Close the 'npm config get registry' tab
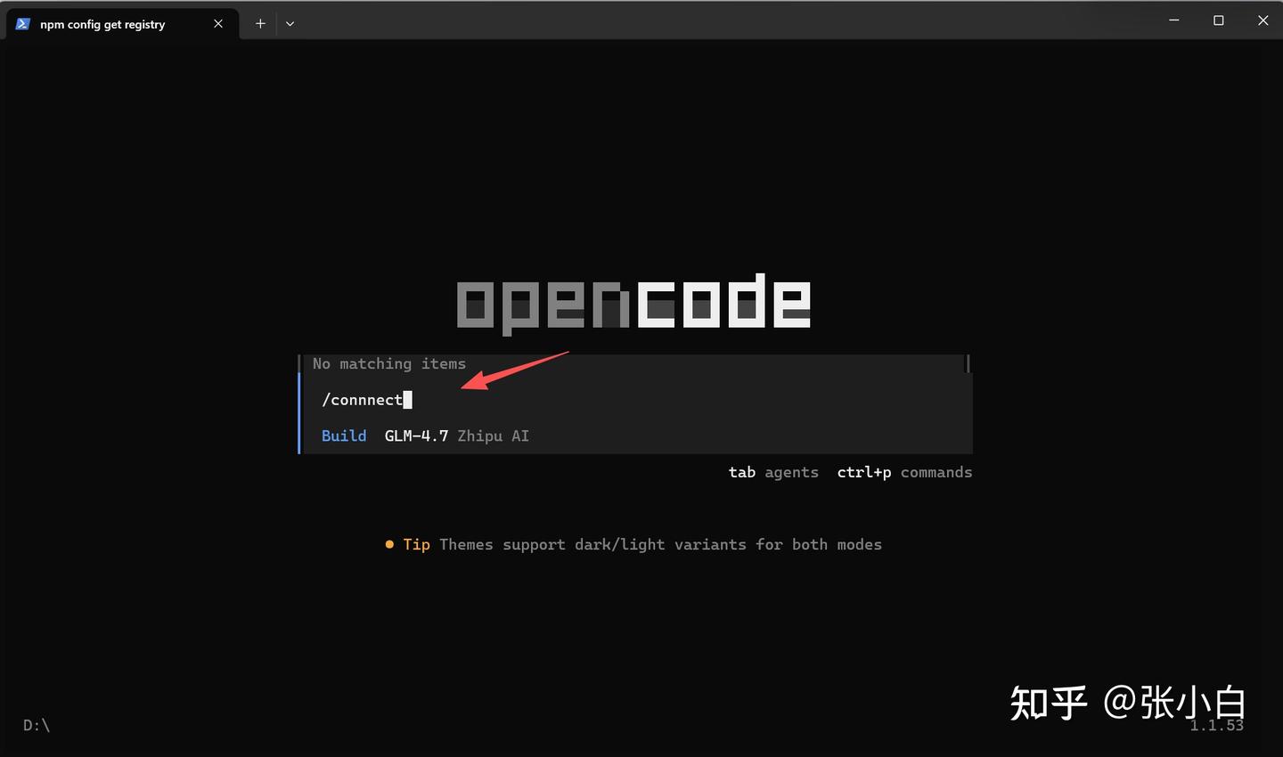 [x=218, y=24]
